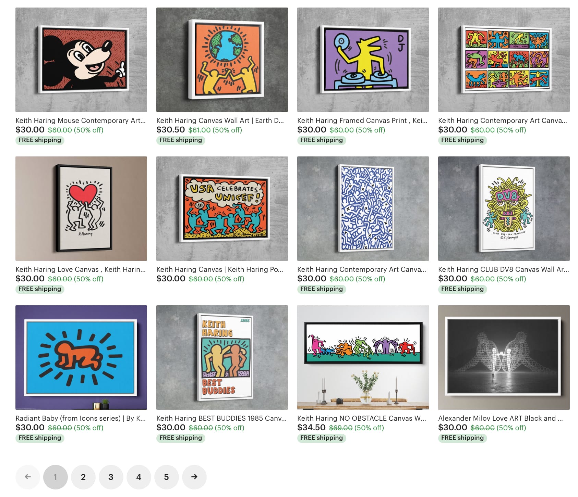This screenshot has height=497, width=578.
Task: Open the Keith Haring Mouse canvas thumbnail
Action: [81, 60]
